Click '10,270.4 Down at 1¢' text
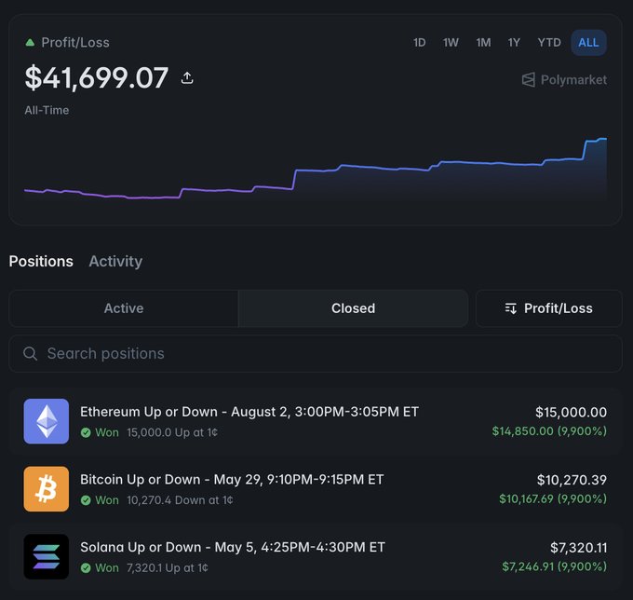The height and width of the screenshot is (600, 633). 180,500
